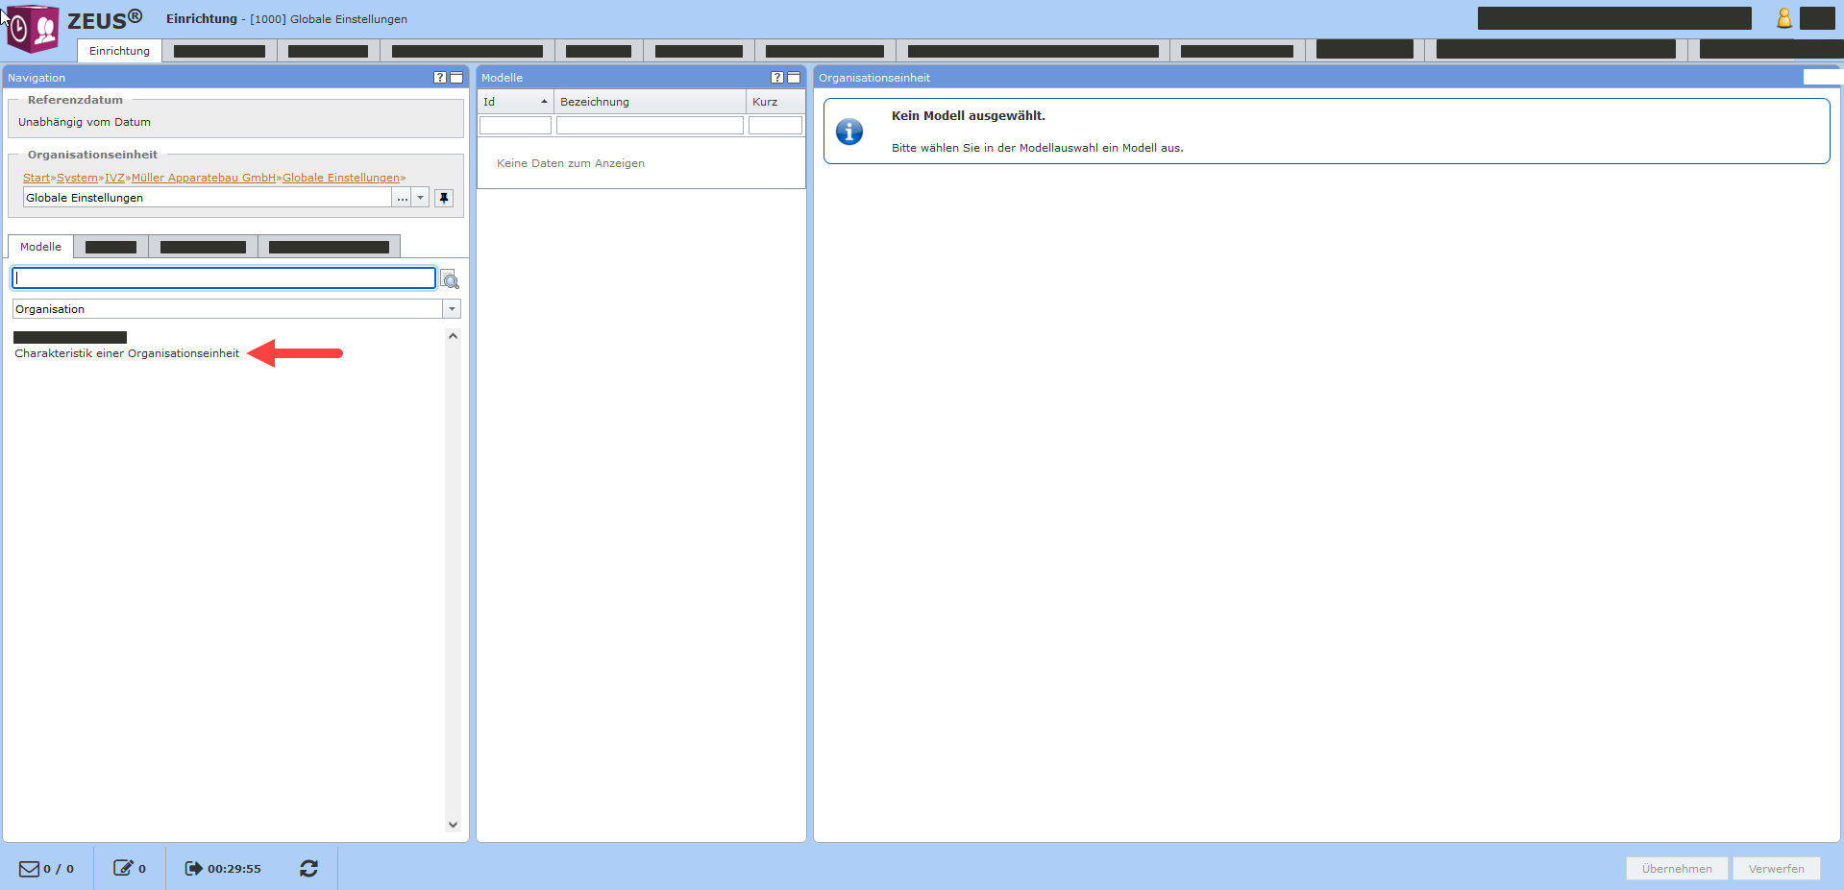
Task: Click the session logout timer icon
Action: click(193, 869)
